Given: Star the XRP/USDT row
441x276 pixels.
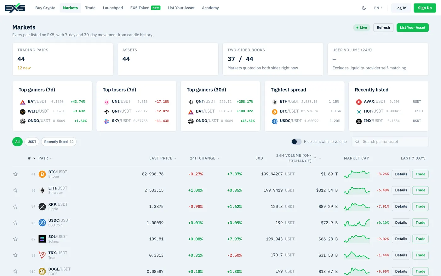Looking at the screenshot, I should pos(15,207).
